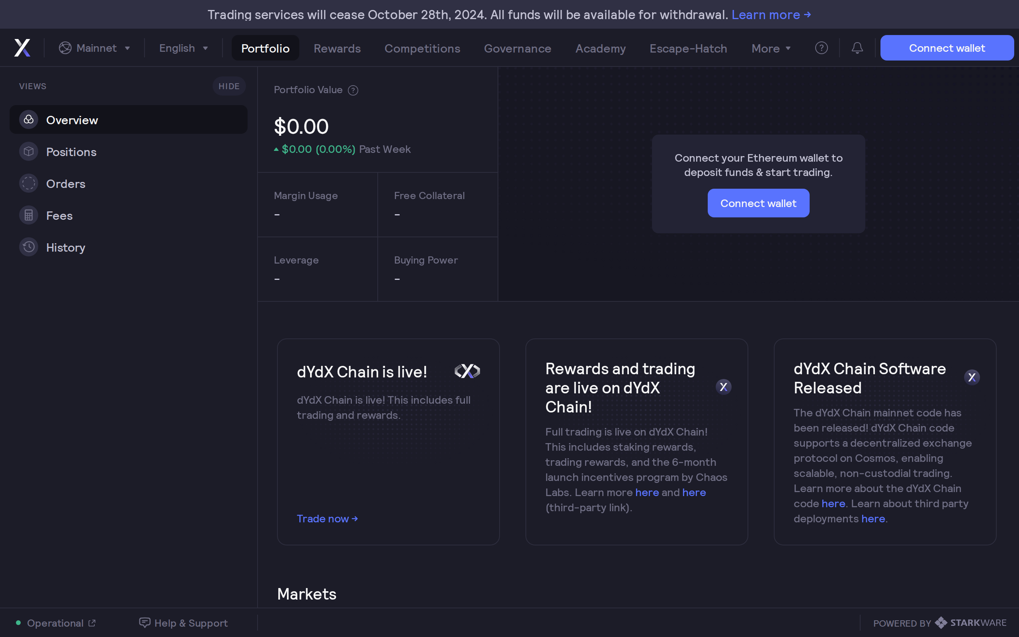This screenshot has width=1019, height=637.
Task: Click the X badge on Chain Software Released card
Action: [x=972, y=377]
